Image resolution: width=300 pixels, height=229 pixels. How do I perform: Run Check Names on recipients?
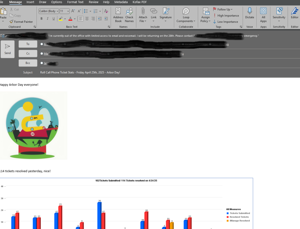point(129,15)
